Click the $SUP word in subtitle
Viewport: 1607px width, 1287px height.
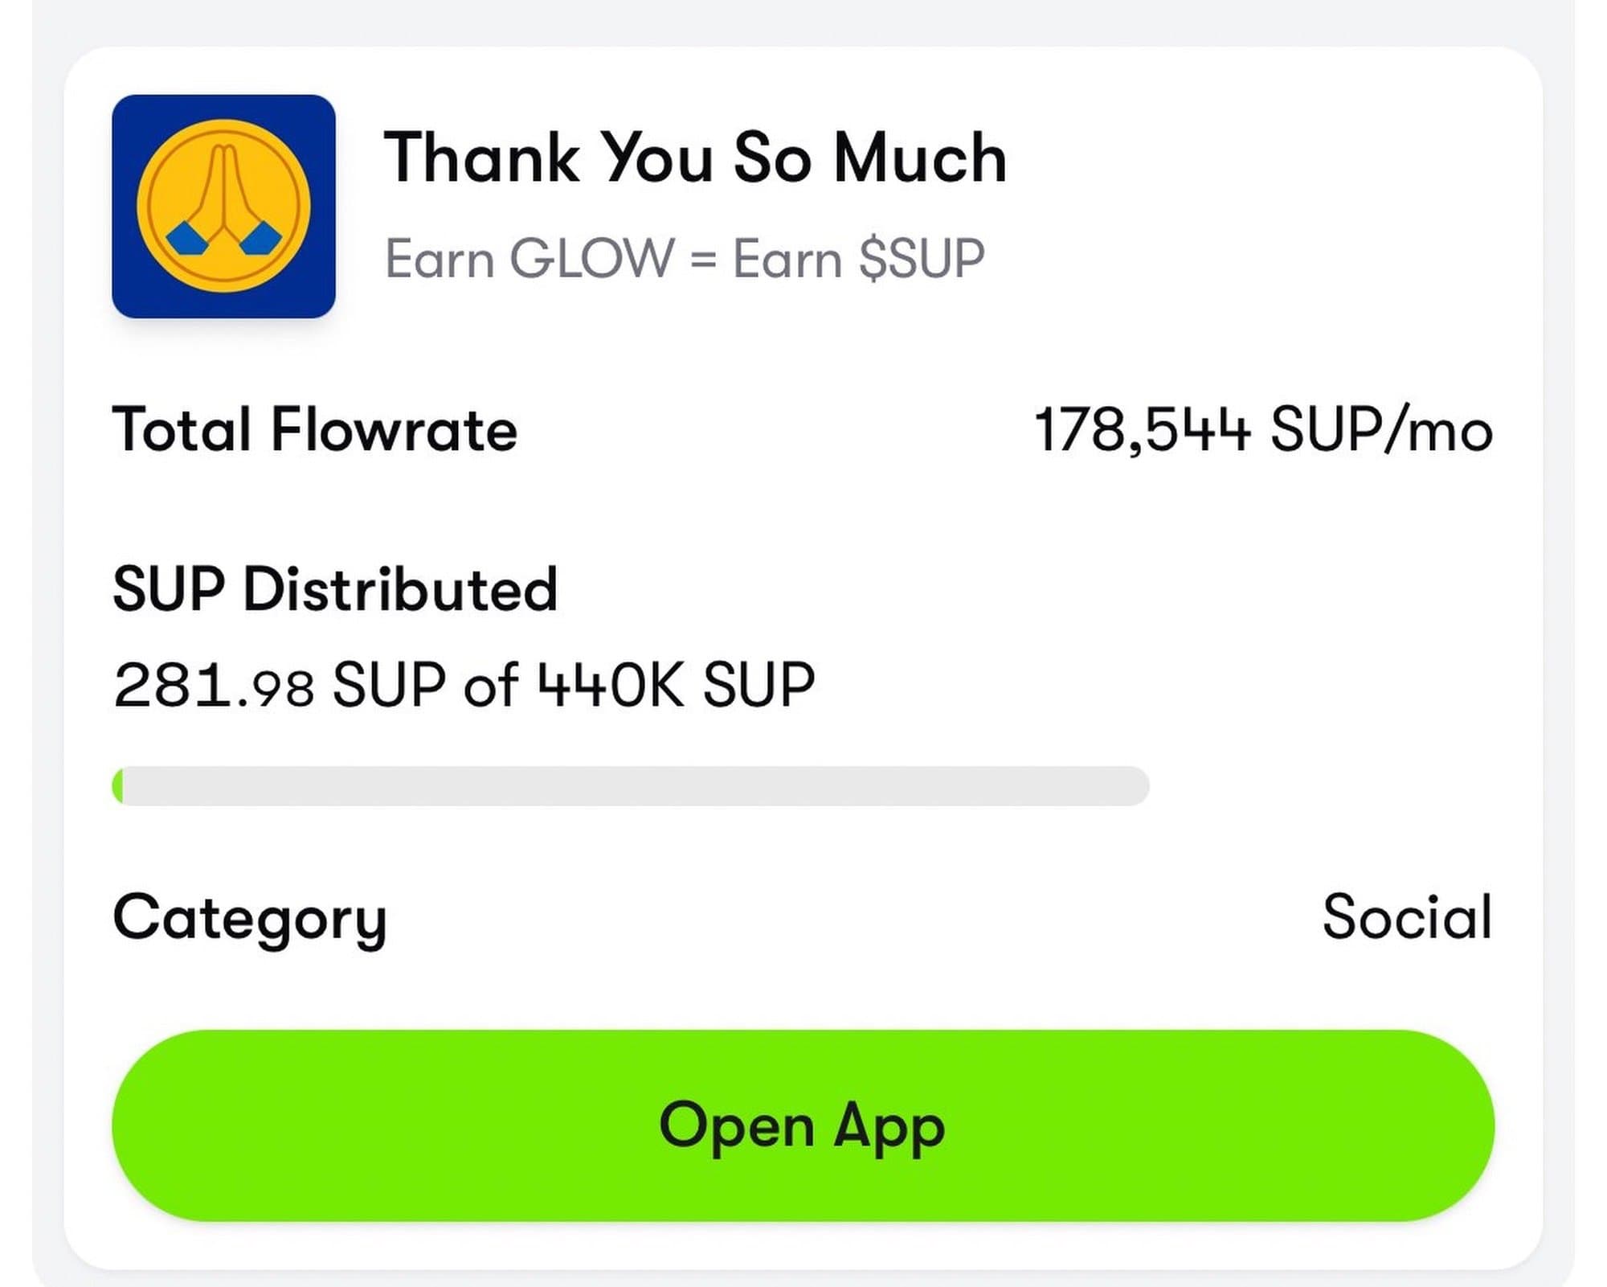[922, 259]
